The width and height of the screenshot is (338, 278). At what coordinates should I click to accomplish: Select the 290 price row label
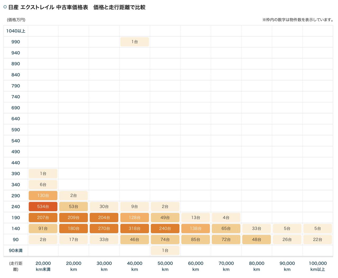point(16,196)
